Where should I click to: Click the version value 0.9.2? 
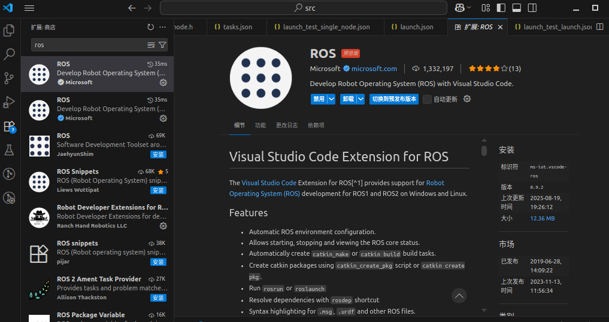click(535, 187)
